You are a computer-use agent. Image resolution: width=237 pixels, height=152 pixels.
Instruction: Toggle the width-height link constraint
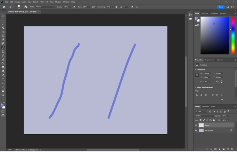[x=197, y=75]
